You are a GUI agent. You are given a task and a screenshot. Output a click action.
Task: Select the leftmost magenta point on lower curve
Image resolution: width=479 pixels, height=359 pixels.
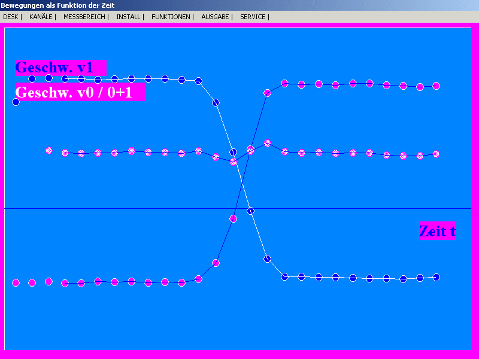(16, 282)
